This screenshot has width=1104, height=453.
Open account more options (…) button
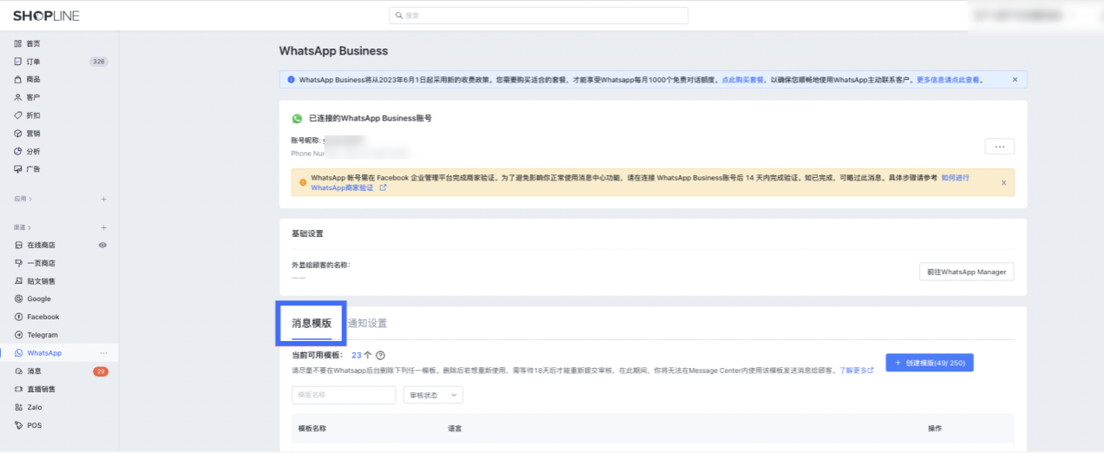pyautogui.click(x=999, y=147)
